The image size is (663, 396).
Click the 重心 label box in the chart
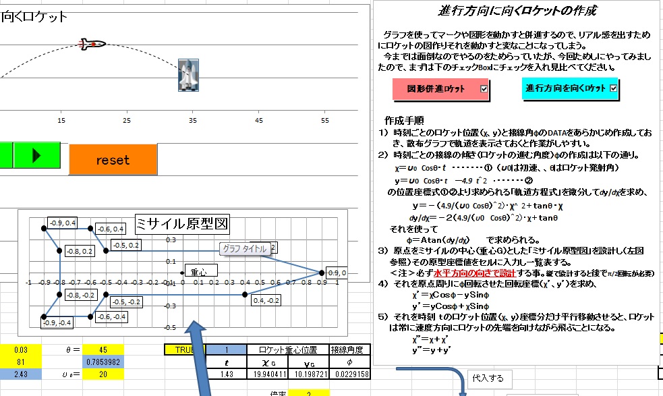coord(201,272)
